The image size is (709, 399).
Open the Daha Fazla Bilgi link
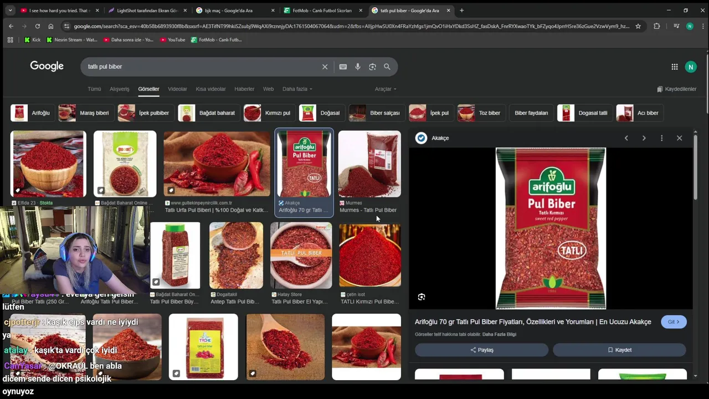[x=499, y=334]
